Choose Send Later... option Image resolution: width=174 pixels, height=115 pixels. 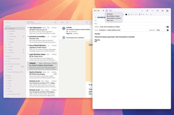[110, 20]
